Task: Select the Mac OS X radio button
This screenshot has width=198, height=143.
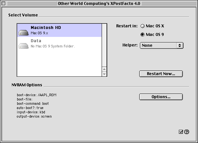Action: click(143, 26)
